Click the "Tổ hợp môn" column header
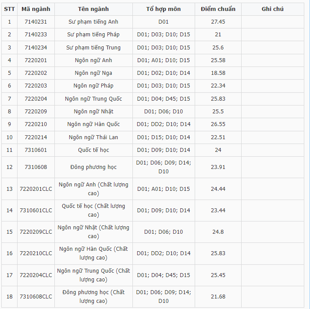The width and height of the screenshot is (310, 309). (x=164, y=9)
